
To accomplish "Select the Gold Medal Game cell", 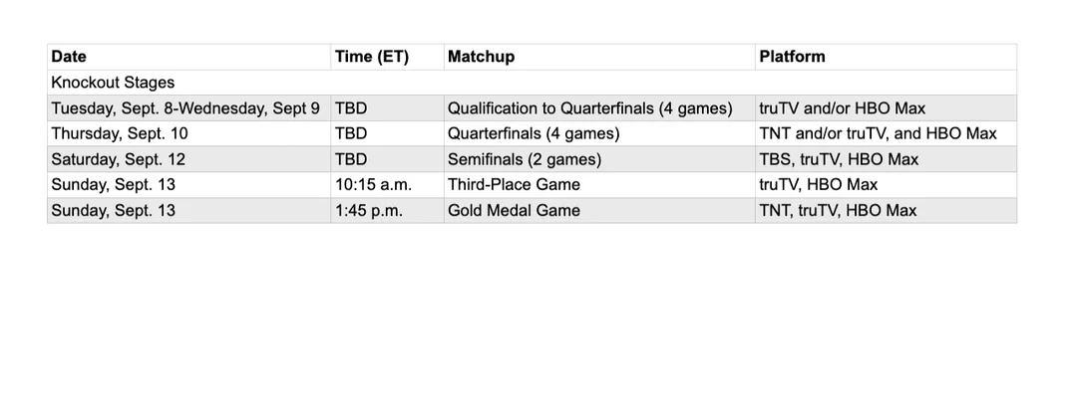I will [599, 210].
